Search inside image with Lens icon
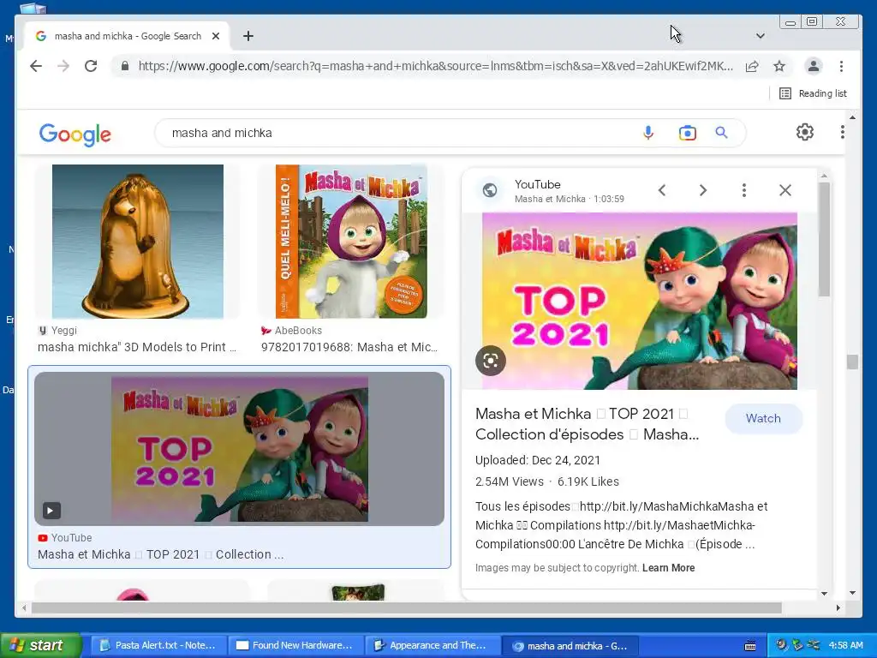 491,361
